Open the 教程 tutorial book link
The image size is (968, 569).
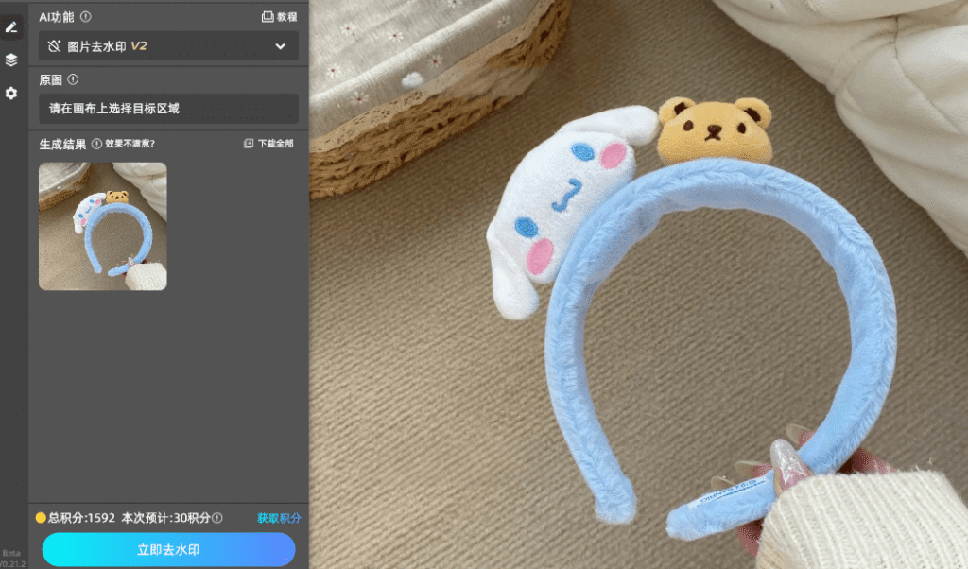click(279, 16)
